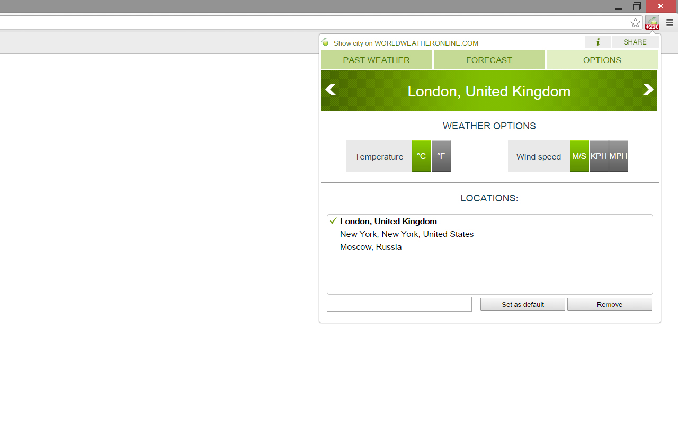Image resolution: width=678 pixels, height=424 pixels.
Task: Select Moscow, Russia in locations list
Action: pos(371,247)
